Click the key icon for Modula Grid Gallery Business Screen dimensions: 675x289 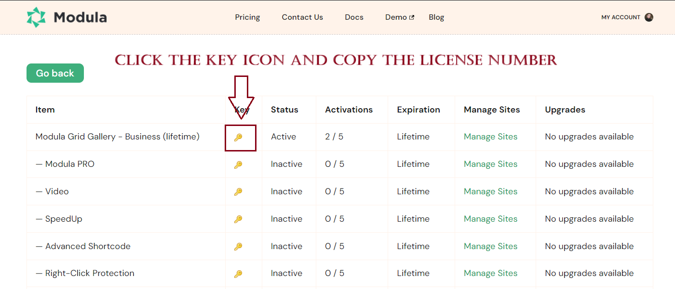238,138
